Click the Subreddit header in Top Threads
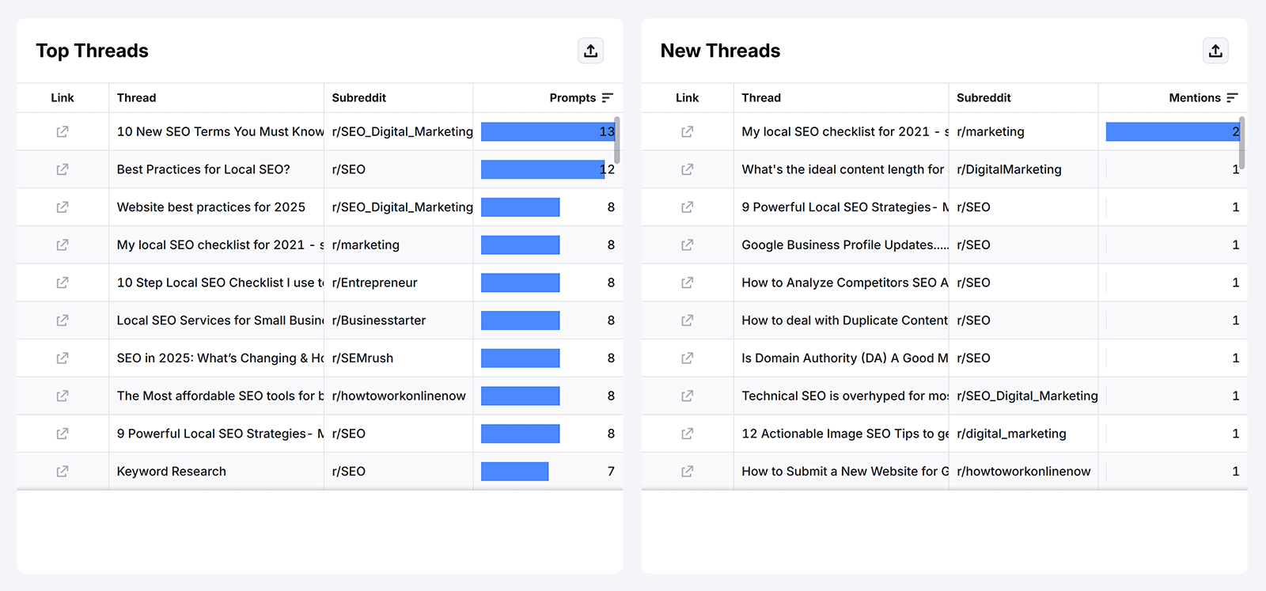Image resolution: width=1266 pixels, height=591 pixels. coord(358,98)
